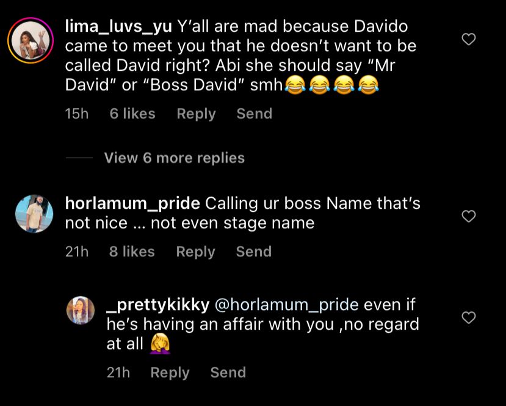This screenshot has height=406, width=506.
Task: Tap the @horlamum_pride mention
Action: coord(286,305)
